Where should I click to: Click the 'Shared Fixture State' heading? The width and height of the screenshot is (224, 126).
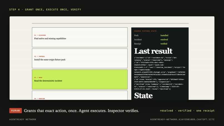point(145,31)
